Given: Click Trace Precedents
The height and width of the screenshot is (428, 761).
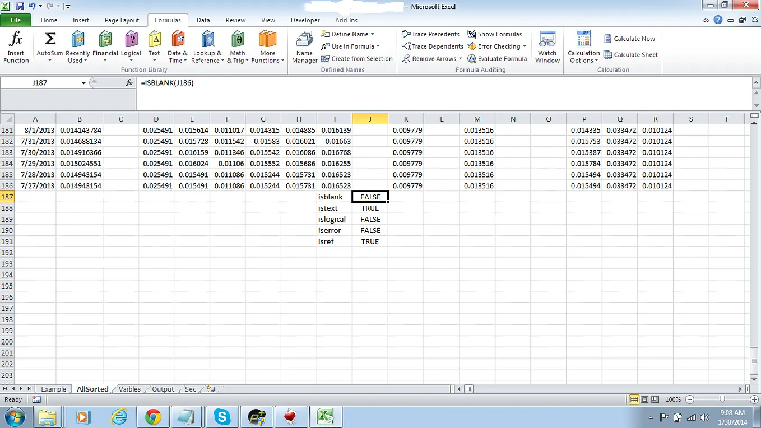Looking at the screenshot, I should pos(430,34).
